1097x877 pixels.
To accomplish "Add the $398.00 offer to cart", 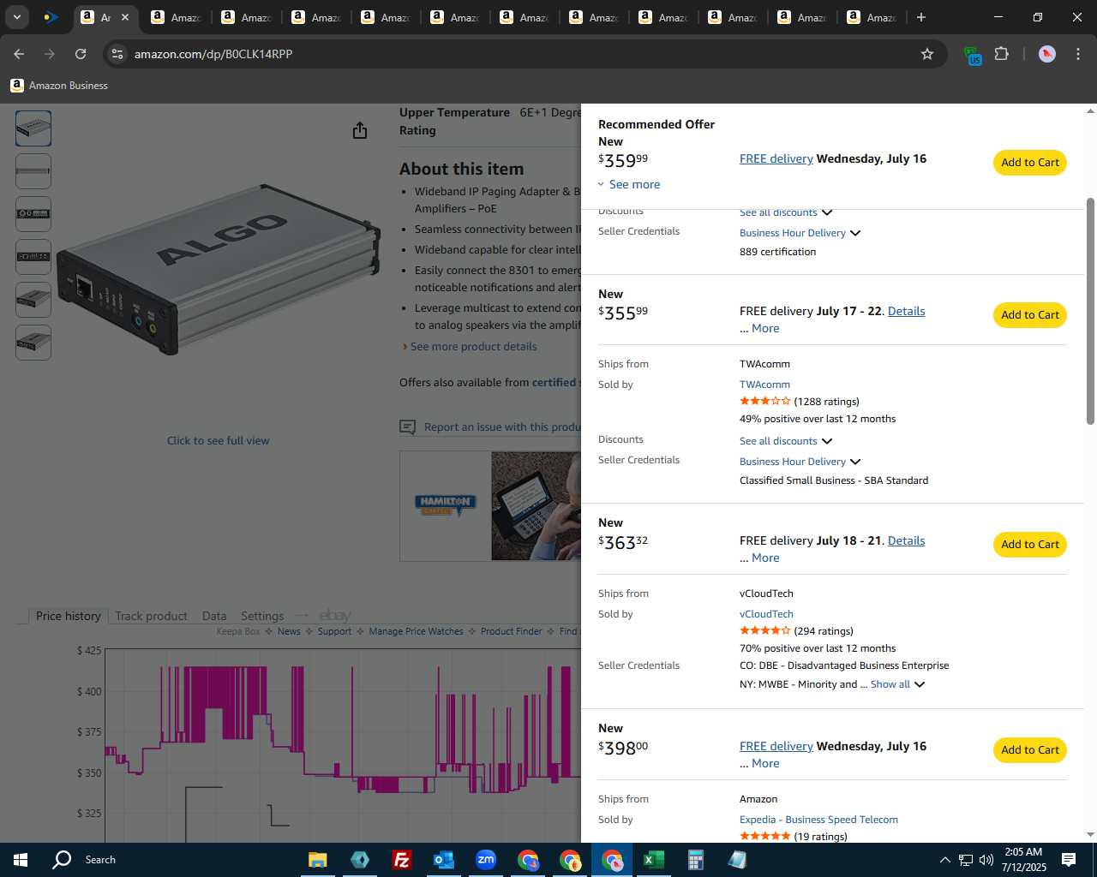I will pos(1030,750).
